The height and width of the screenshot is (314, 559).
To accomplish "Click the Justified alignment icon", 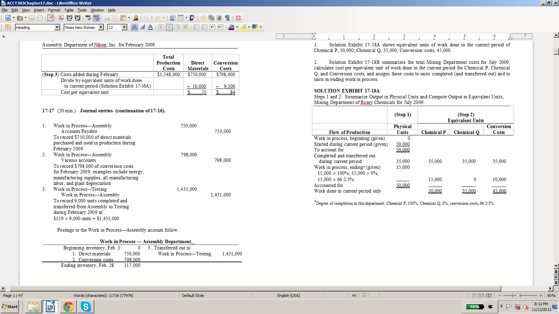I will coord(186,27).
